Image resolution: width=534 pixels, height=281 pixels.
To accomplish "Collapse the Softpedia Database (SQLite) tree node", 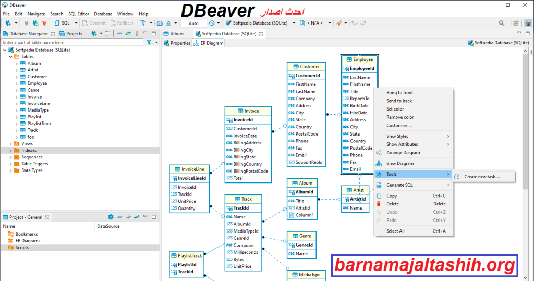I will [4, 50].
